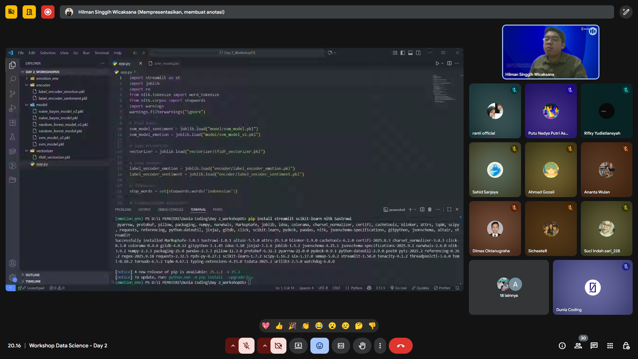Send the clapping hands reaction
The image size is (638, 359).
(x=306, y=326)
